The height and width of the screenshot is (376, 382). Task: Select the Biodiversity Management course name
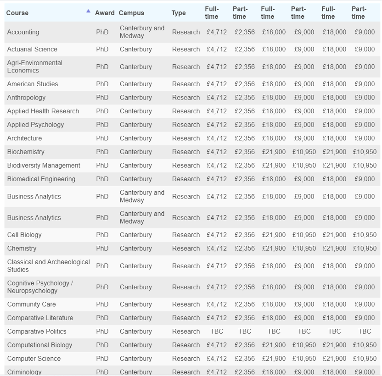click(44, 166)
